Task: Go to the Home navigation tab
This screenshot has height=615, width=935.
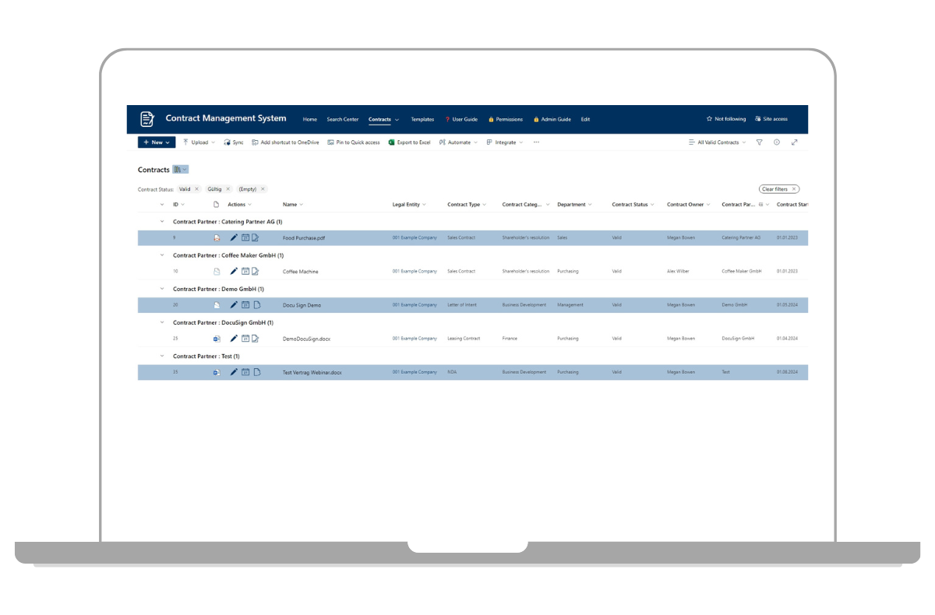Action: pos(310,119)
